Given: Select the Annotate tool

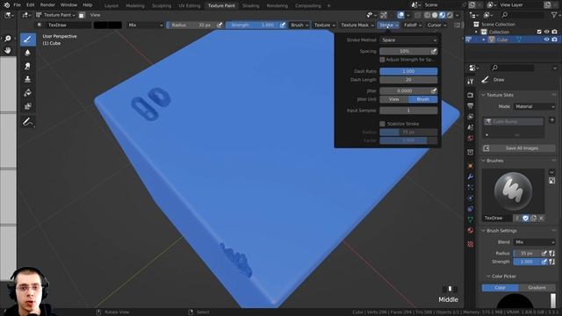Looking at the screenshot, I should pos(27,122).
